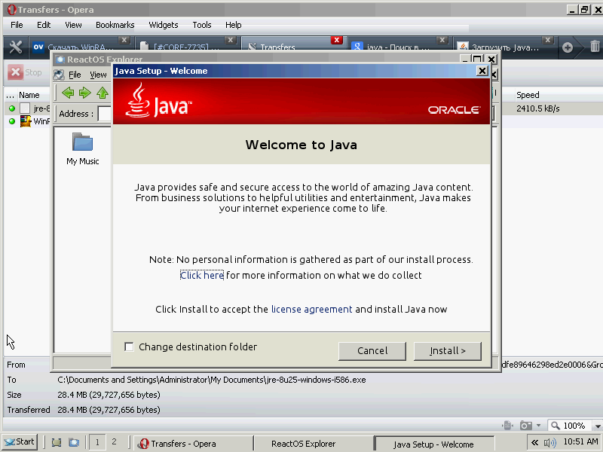Open Opera Widgets menu
Image resolution: width=603 pixels, height=452 pixels.
[x=164, y=25]
